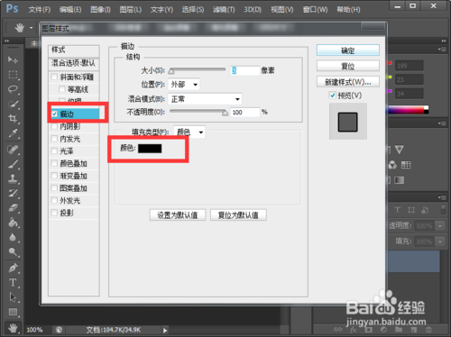
Task: Enable the 光泽 checkbox
Action: pyautogui.click(x=54, y=150)
